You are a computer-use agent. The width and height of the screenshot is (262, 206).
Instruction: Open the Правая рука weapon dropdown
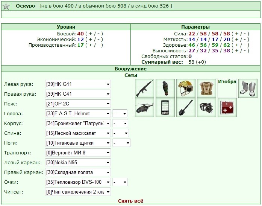click(x=78, y=94)
